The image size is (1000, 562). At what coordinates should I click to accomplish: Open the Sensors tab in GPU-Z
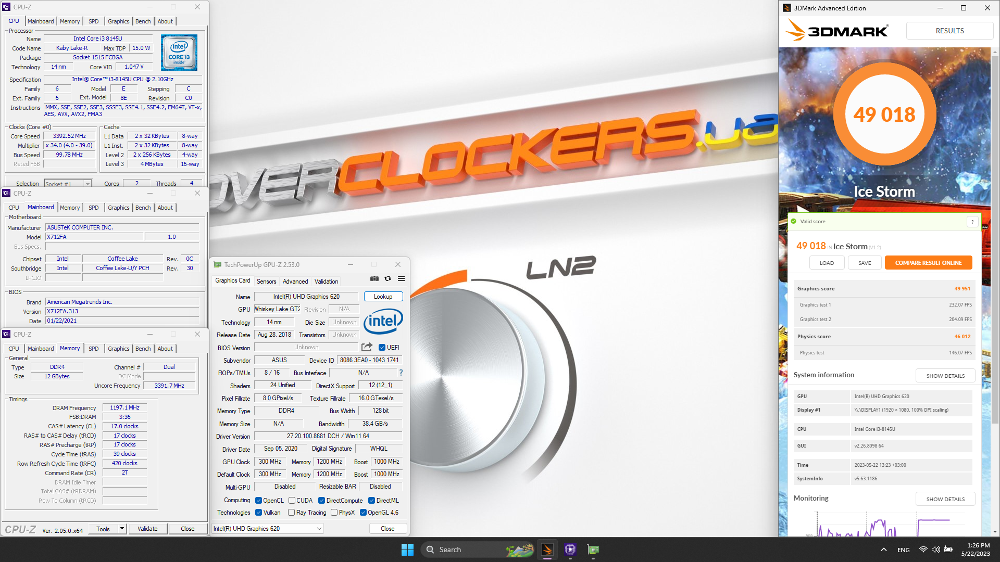[266, 282]
